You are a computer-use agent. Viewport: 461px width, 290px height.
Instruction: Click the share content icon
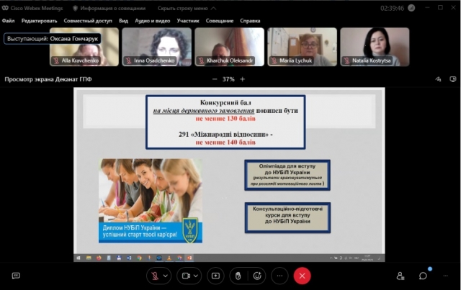tap(215, 275)
